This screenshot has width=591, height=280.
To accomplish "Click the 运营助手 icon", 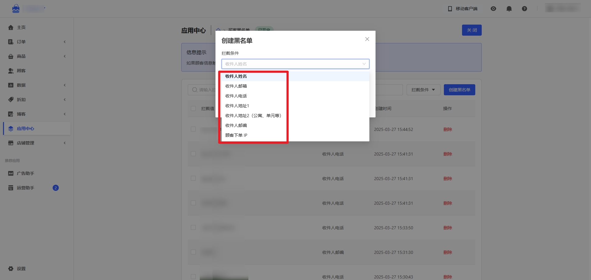I will (x=11, y=188).
